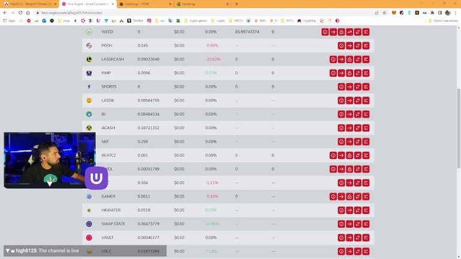Click the WEED row chart-arrow icon
The image size is (461, 259).
pyautogui.click(x=349, y=32)
